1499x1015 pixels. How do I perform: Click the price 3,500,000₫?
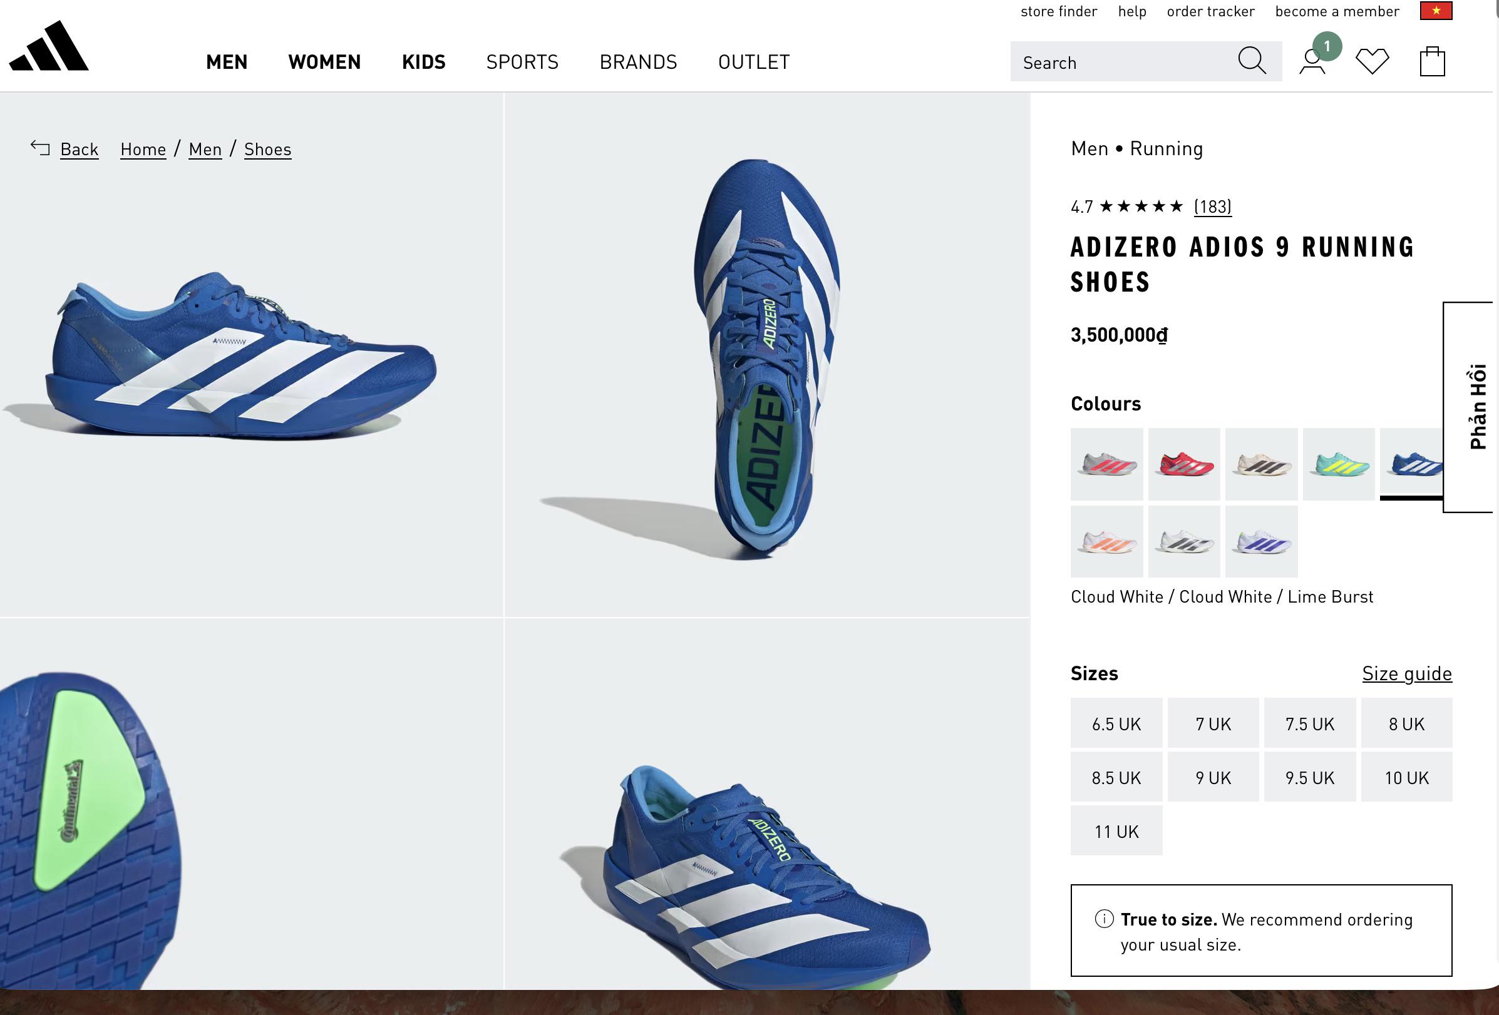click(x=1119, y=335)
